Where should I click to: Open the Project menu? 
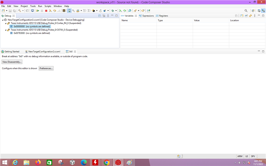(24, 6)
